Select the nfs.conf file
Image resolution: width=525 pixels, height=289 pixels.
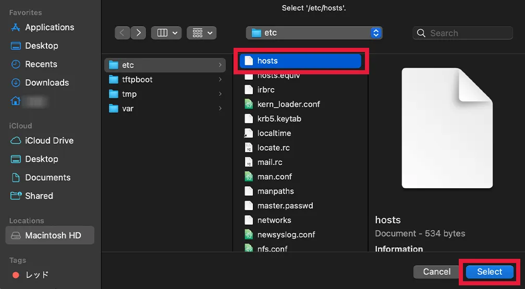(300, 248)
